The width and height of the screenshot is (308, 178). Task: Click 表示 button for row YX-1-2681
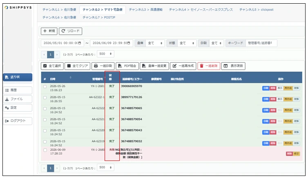[x=280, y=88]
